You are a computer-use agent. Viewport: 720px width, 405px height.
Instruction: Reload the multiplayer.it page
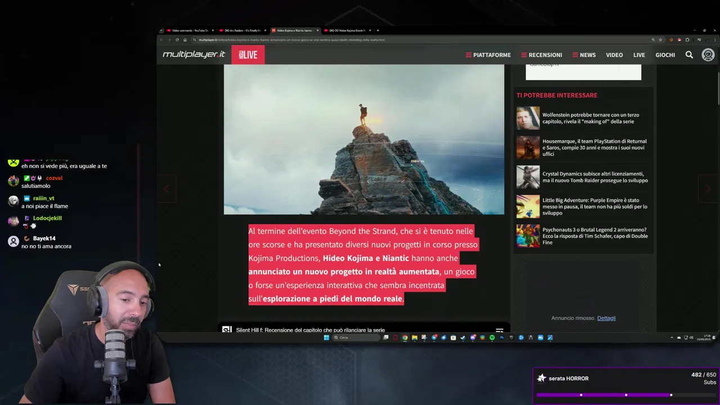click(x=177, y=40)
